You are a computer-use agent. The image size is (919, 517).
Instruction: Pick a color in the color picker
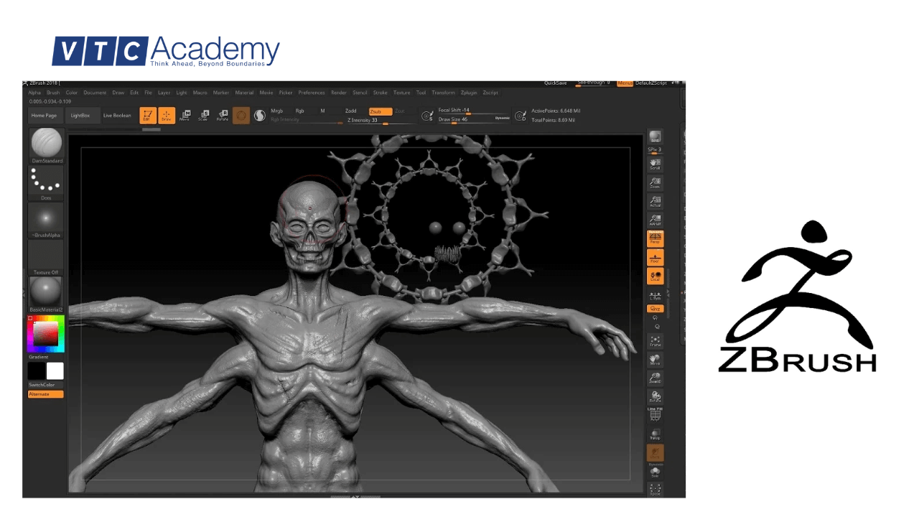coord(46,334)
